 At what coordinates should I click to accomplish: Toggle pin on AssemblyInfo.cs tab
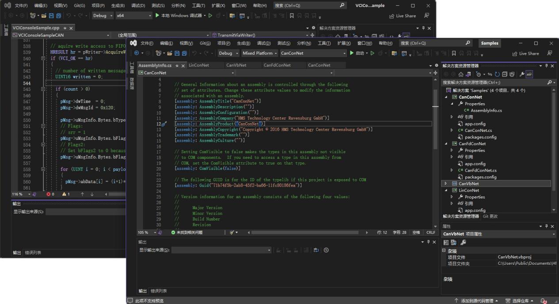pos(177,65)
